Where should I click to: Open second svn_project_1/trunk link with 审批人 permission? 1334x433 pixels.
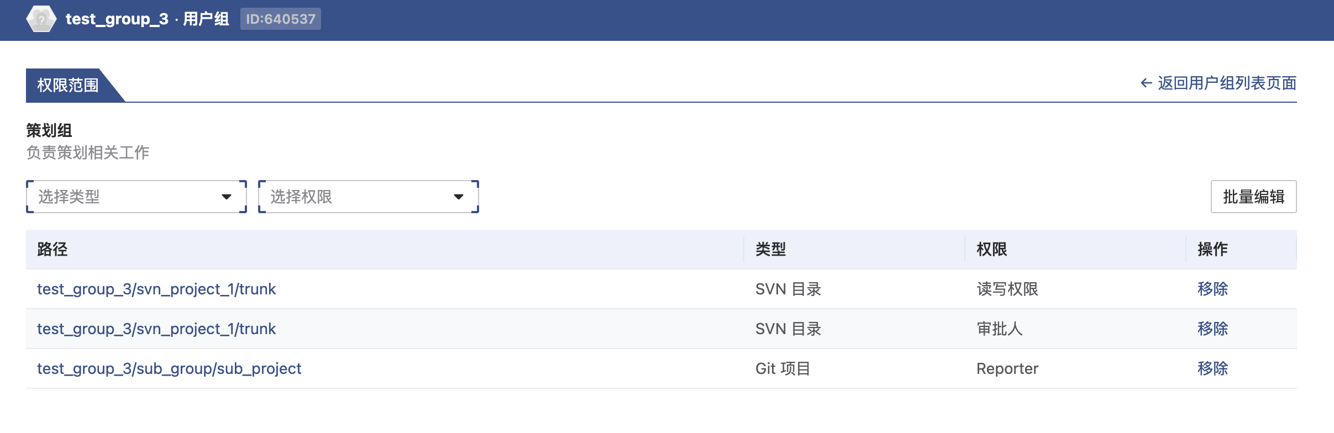[156, 329]
